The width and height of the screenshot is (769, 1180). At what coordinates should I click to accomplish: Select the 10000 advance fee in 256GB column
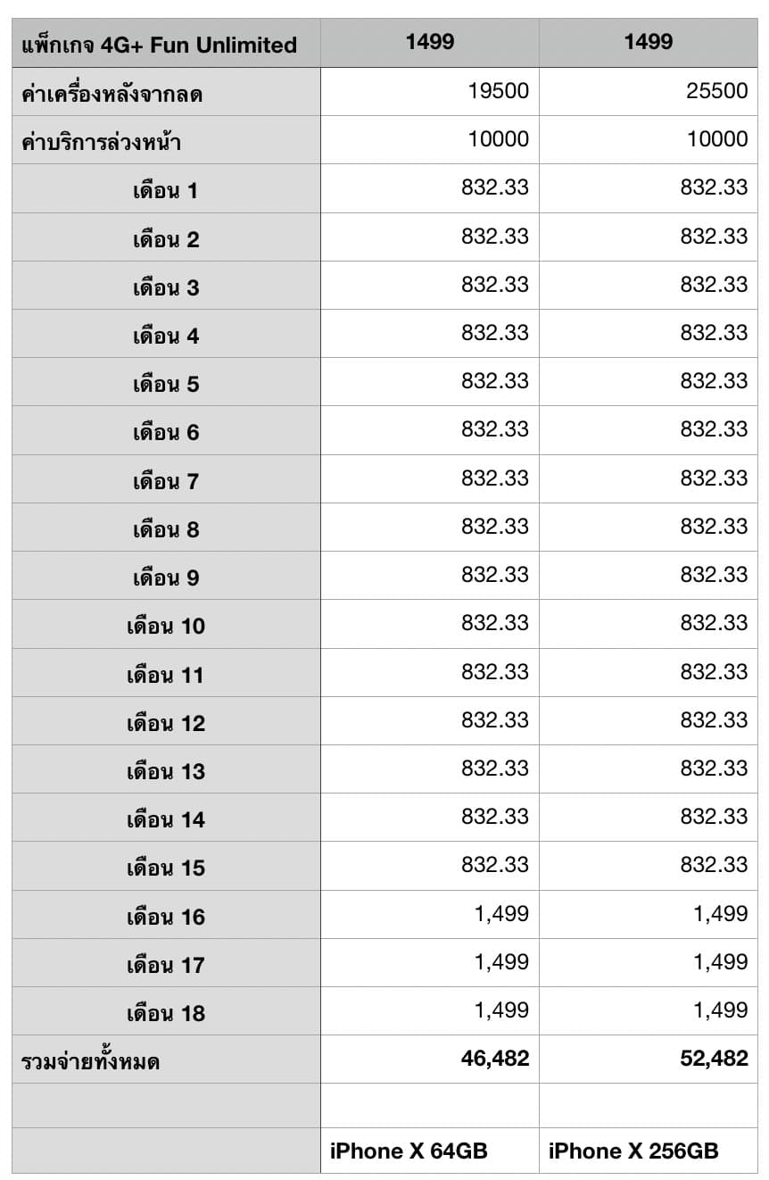pyautogui.click(x=716, y=139)
